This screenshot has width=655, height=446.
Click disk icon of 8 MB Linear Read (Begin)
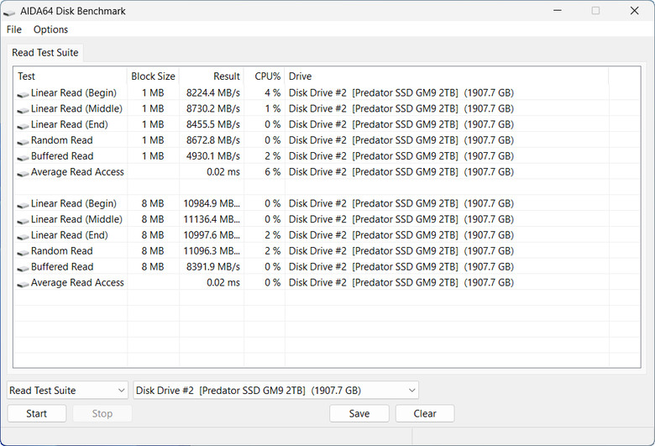click(x=23, y=205)
